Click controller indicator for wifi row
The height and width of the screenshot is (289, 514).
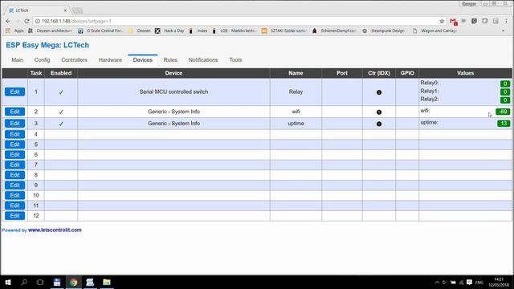379,112
